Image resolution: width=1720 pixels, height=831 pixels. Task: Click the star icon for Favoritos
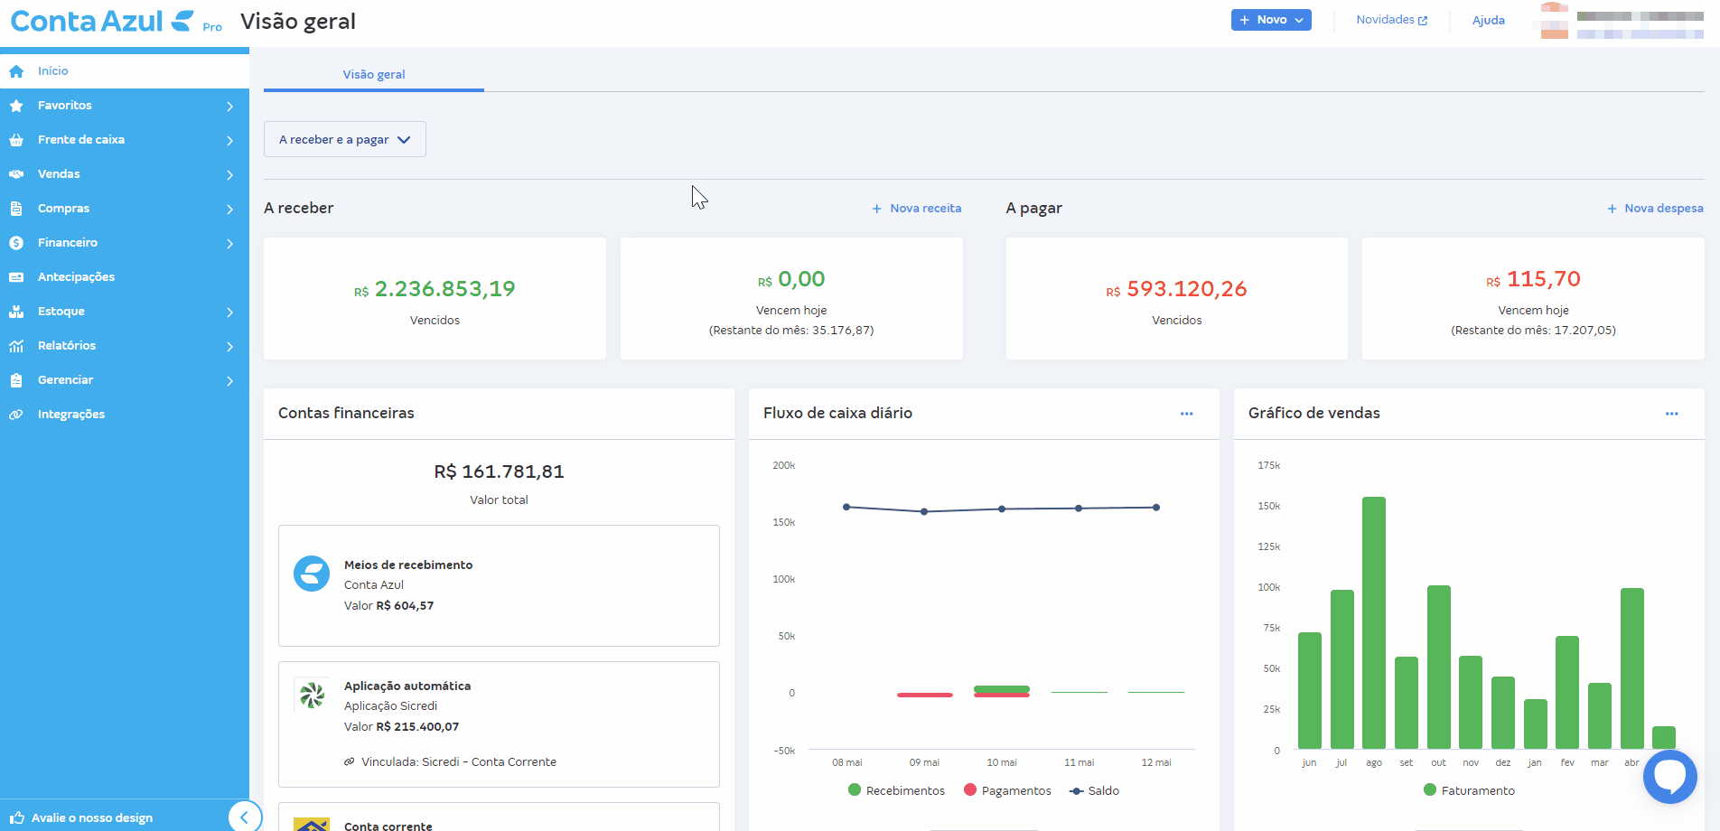tap(16, 106)
